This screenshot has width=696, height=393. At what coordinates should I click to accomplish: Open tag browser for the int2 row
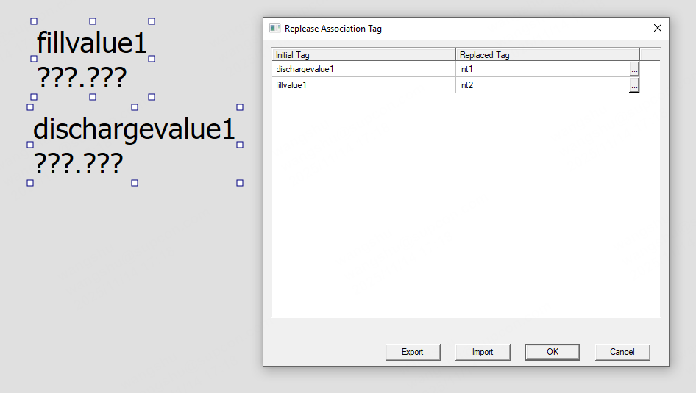[x=634, y=85]
